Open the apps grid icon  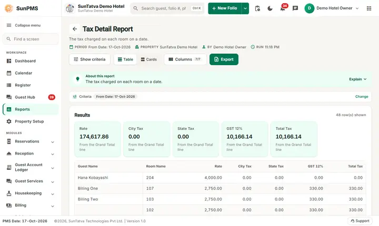click(x=369, y=8)
